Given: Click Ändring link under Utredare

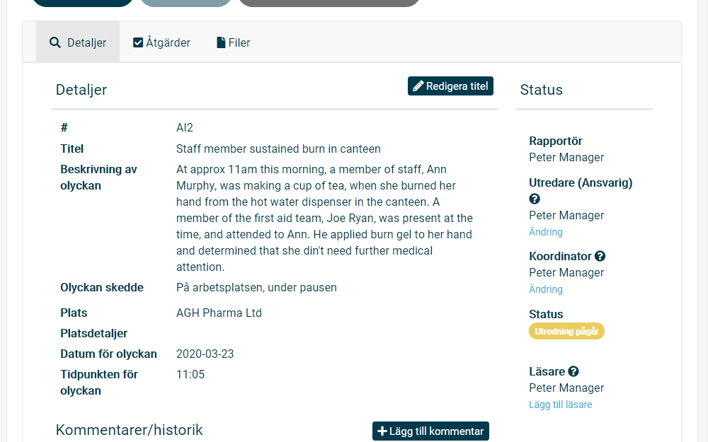Looking at the screenshot, I should click(x=545, y=232).
